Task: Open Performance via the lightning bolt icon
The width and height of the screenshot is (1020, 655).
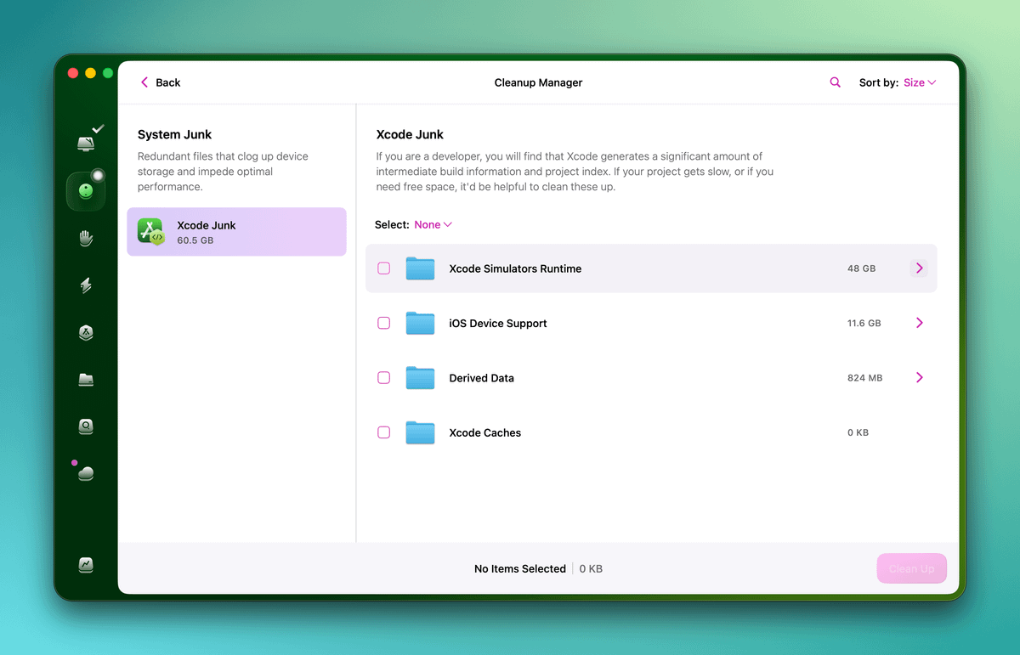Action: coord(86,286)
